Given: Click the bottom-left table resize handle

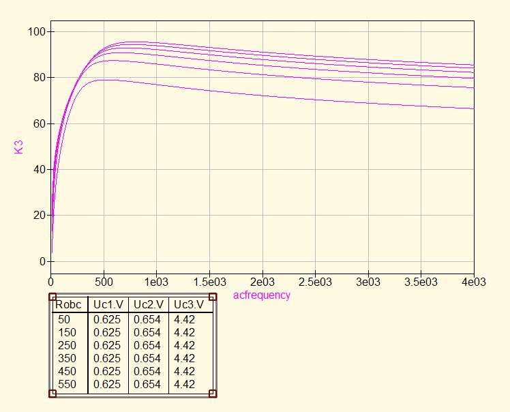Looking at the screenshot, I should 52,393.
